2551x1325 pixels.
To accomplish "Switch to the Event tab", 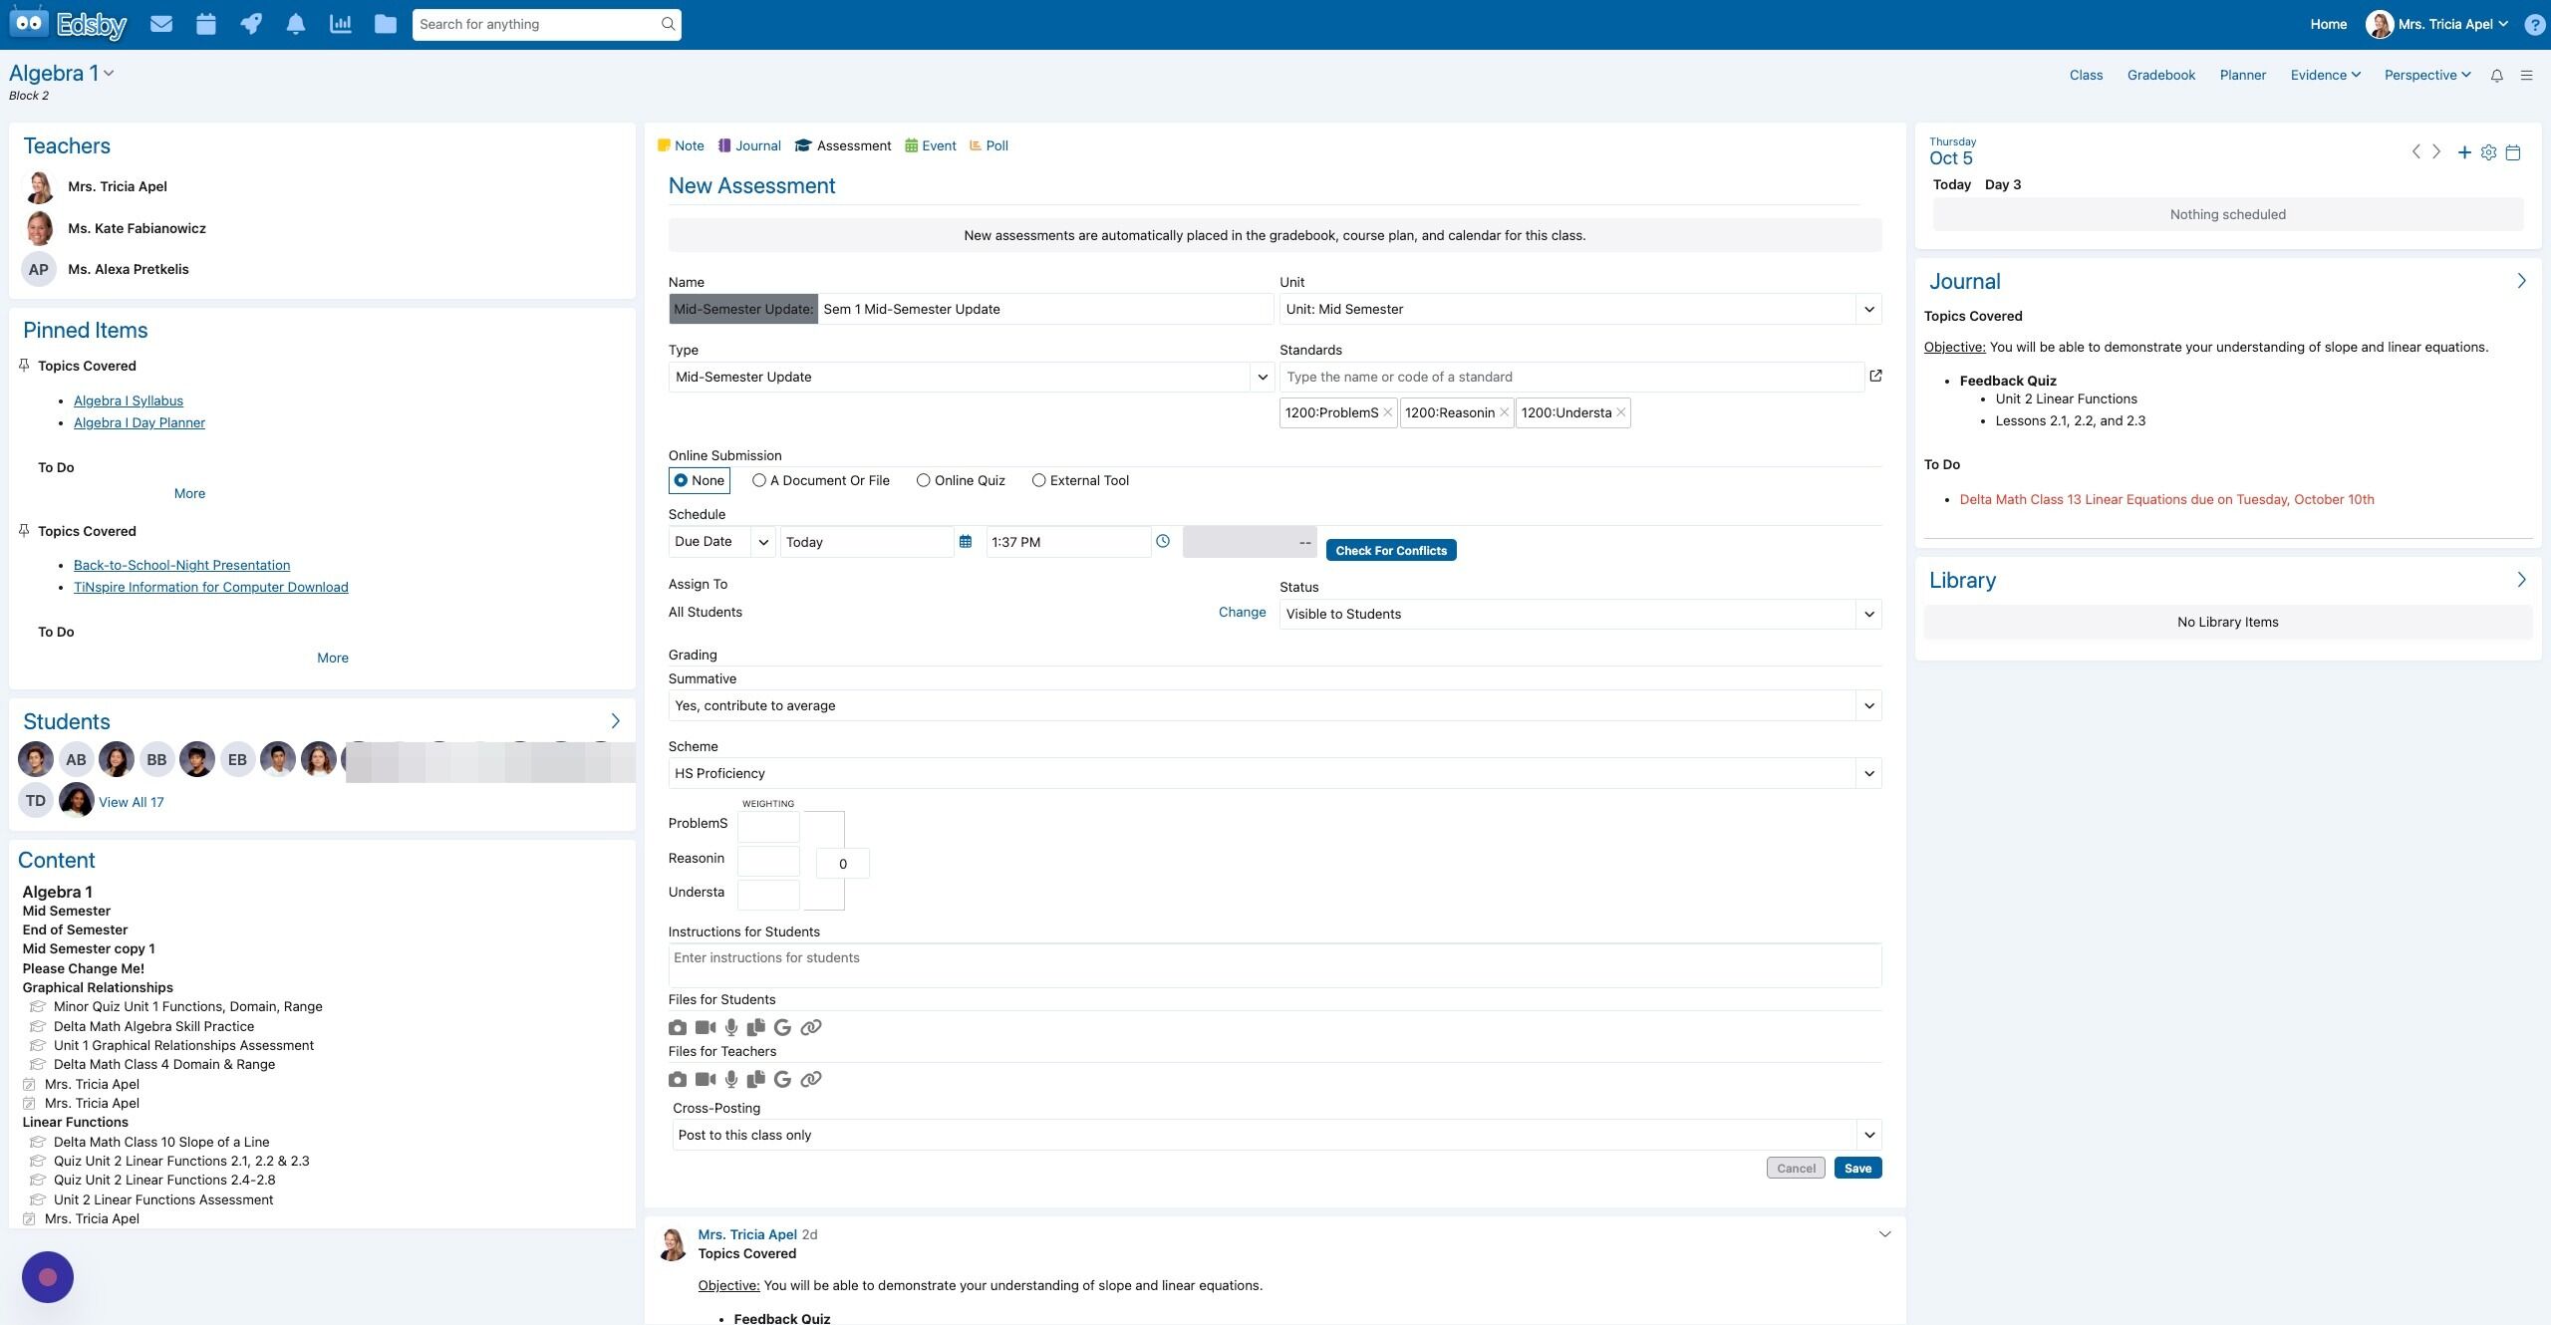I will 930,145.
